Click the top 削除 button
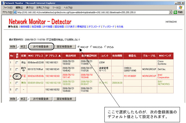 click(13, 46)
